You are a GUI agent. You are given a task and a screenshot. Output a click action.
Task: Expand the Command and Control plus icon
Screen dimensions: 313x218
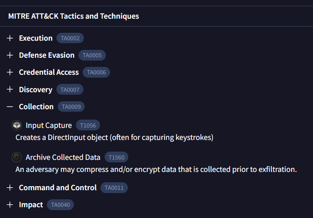(10, 188)
